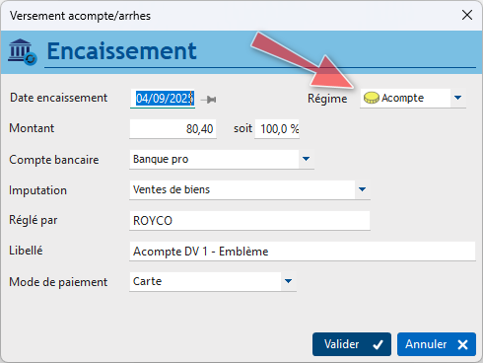Click the Imputation label
The height and width of the screenshot is (363, 483).
37,190
